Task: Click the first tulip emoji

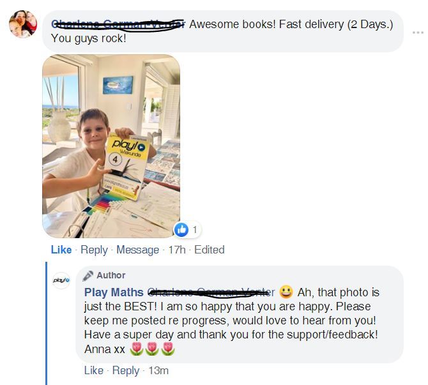Action: pos(137,349)
